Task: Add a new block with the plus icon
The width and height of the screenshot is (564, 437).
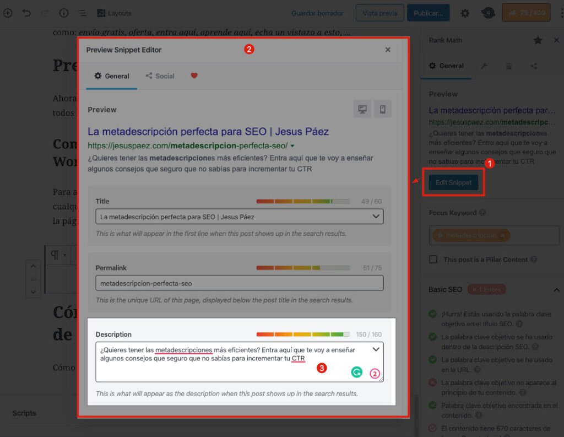Action: coord(8,13)
